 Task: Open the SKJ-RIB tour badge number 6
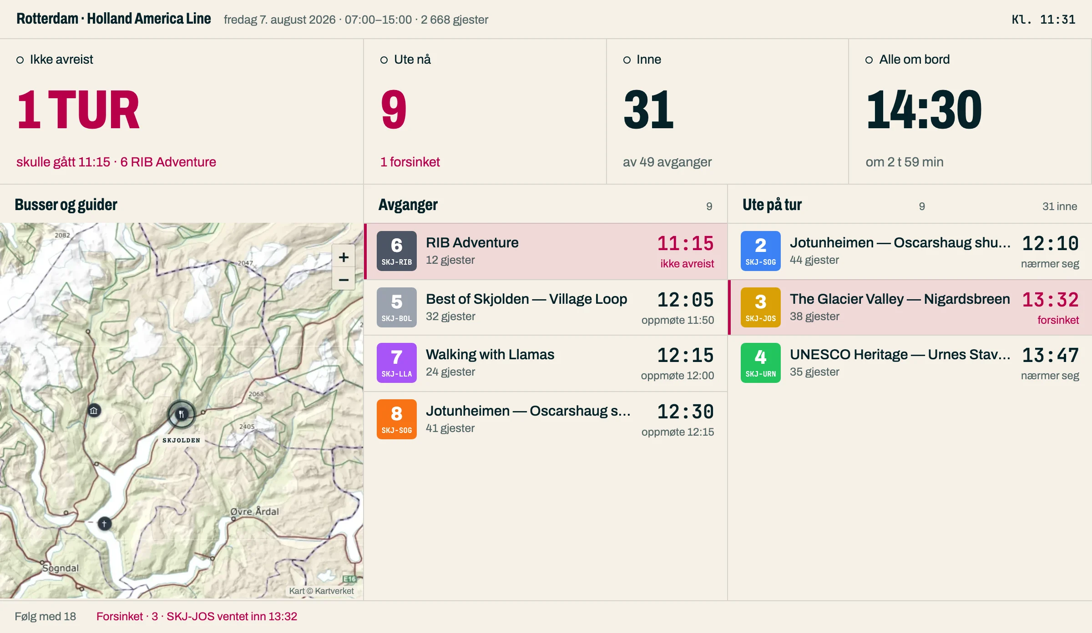pyautogui.click(x=397, y=251)
